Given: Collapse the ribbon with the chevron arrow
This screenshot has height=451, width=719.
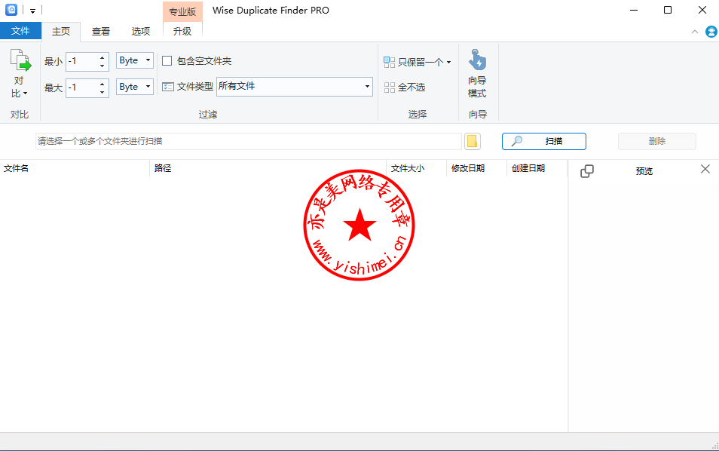Looking at the screenshot, I should (695, 32).
